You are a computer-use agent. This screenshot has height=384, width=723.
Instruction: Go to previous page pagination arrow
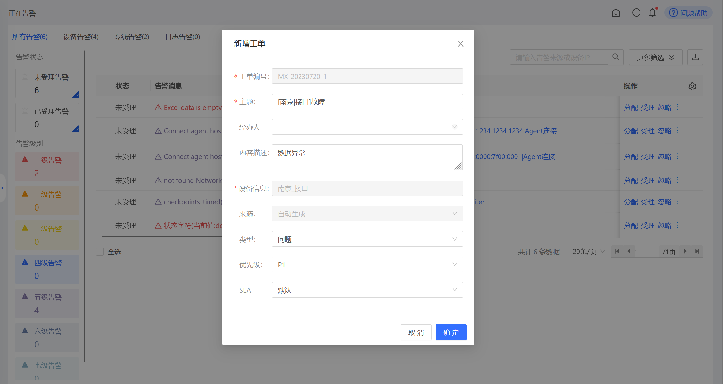629,251
